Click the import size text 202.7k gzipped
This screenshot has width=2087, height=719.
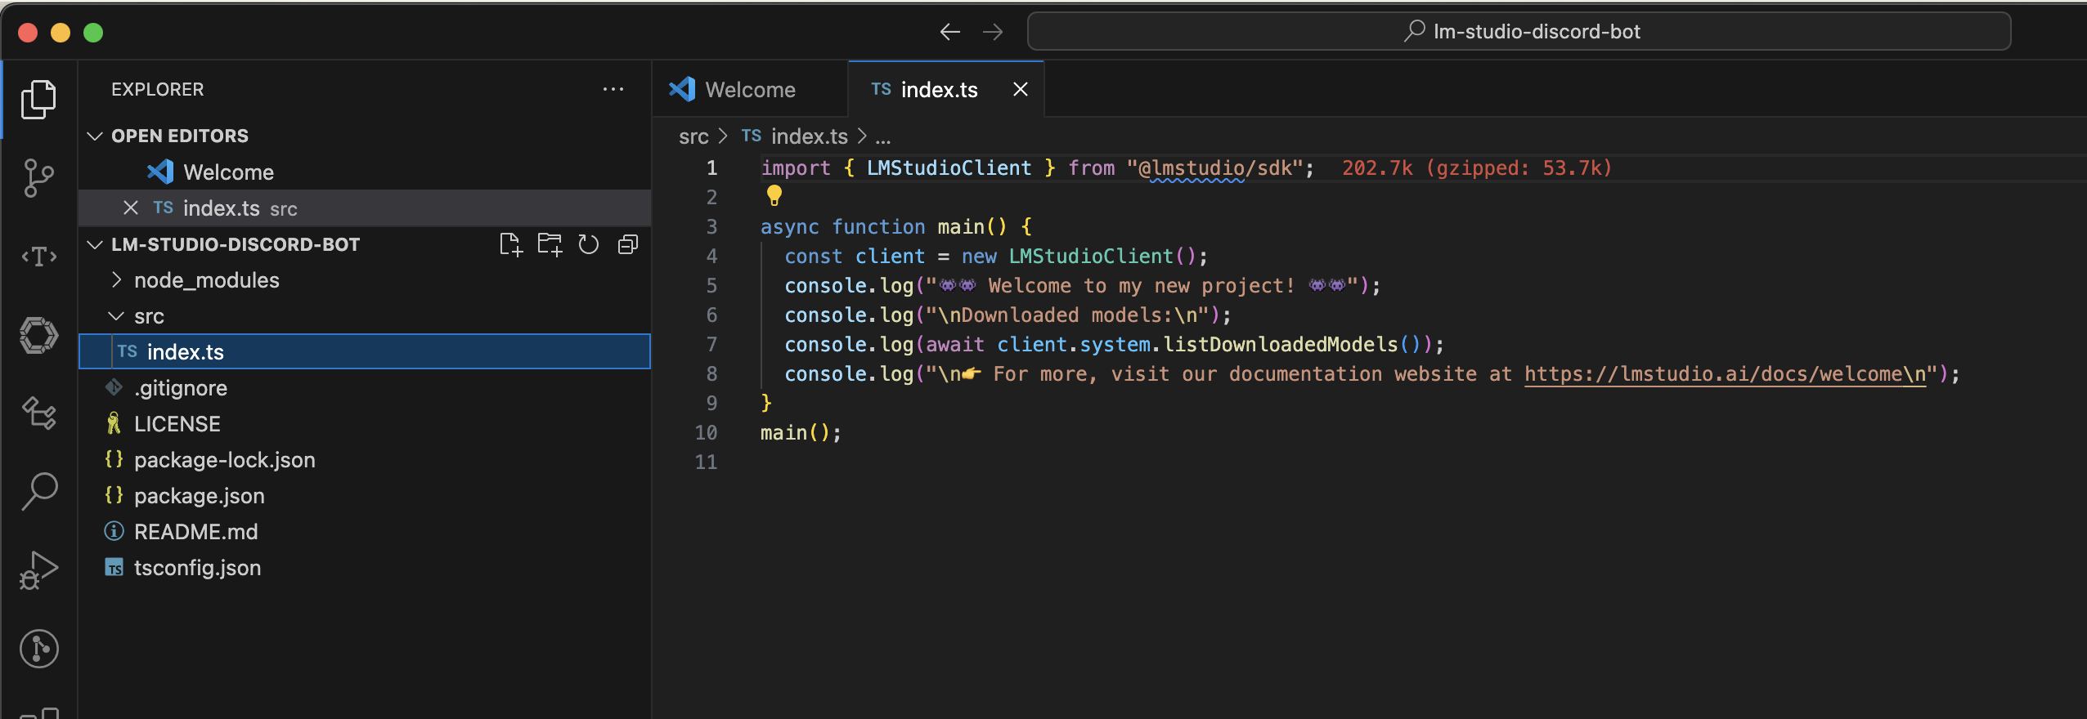1477,168
